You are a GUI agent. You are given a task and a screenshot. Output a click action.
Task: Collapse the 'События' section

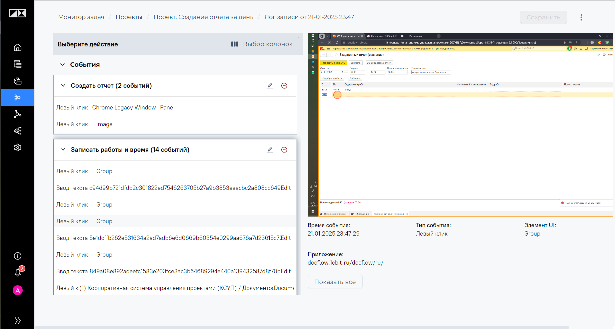tap(62, 65)
